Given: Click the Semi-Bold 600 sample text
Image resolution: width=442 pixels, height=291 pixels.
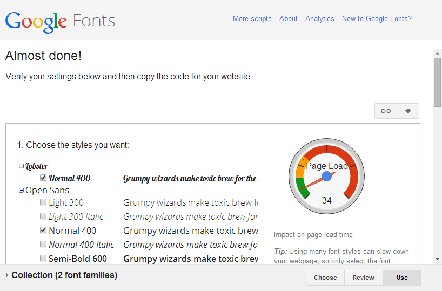Looking at the screenshot, I should [191, 259].
